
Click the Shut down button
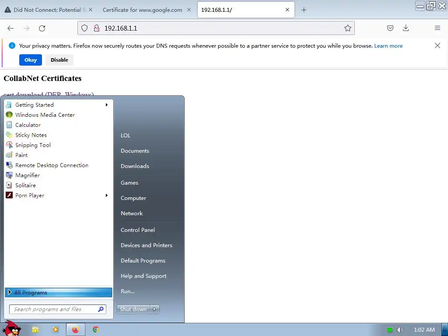pyautogui.click(x=133, y=309)
